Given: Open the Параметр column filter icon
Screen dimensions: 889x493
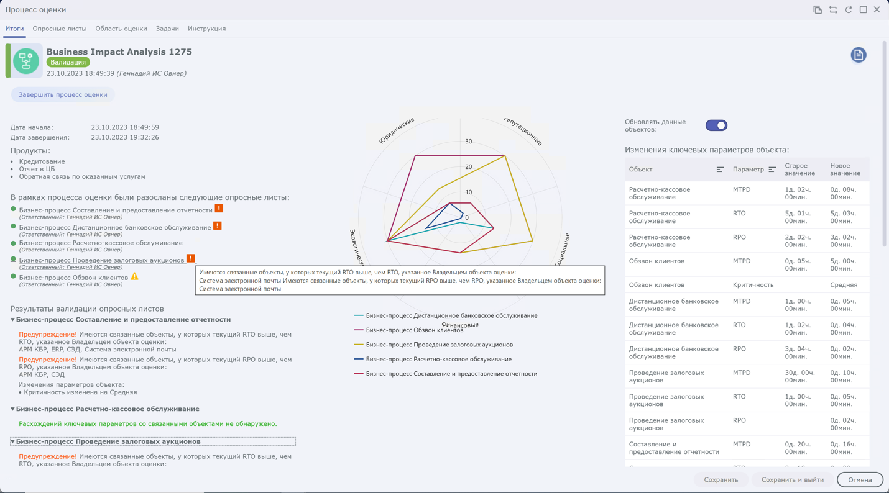Looking at the screenshot, I should [772, 170].
